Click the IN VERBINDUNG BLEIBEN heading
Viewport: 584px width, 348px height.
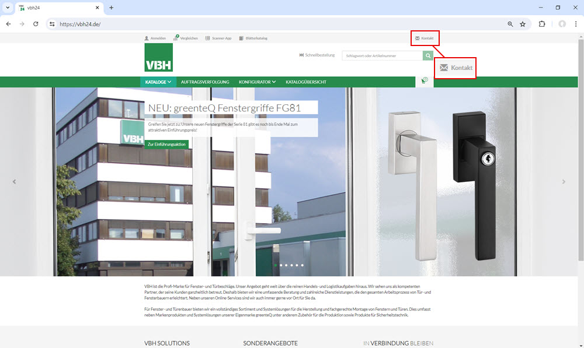tap(398, 343)
